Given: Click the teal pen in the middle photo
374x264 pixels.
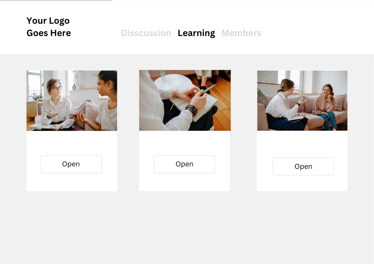Looking at the screenshot, I should [209, 89].
